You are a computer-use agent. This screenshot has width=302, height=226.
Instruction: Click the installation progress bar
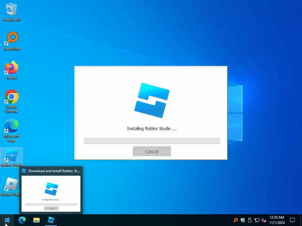click(152, 141)
